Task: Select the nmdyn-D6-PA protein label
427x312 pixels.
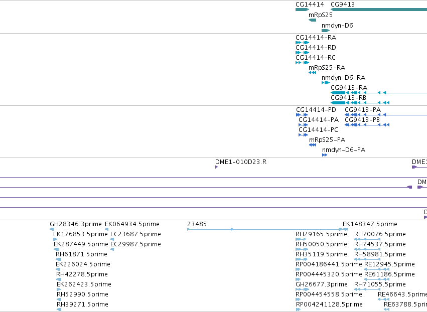Action: tap(344, 150)
